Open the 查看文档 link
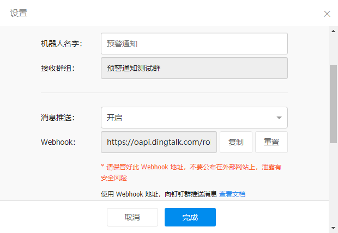The width and height of the screenshot is (338, 233). click(x=232, y=194)
